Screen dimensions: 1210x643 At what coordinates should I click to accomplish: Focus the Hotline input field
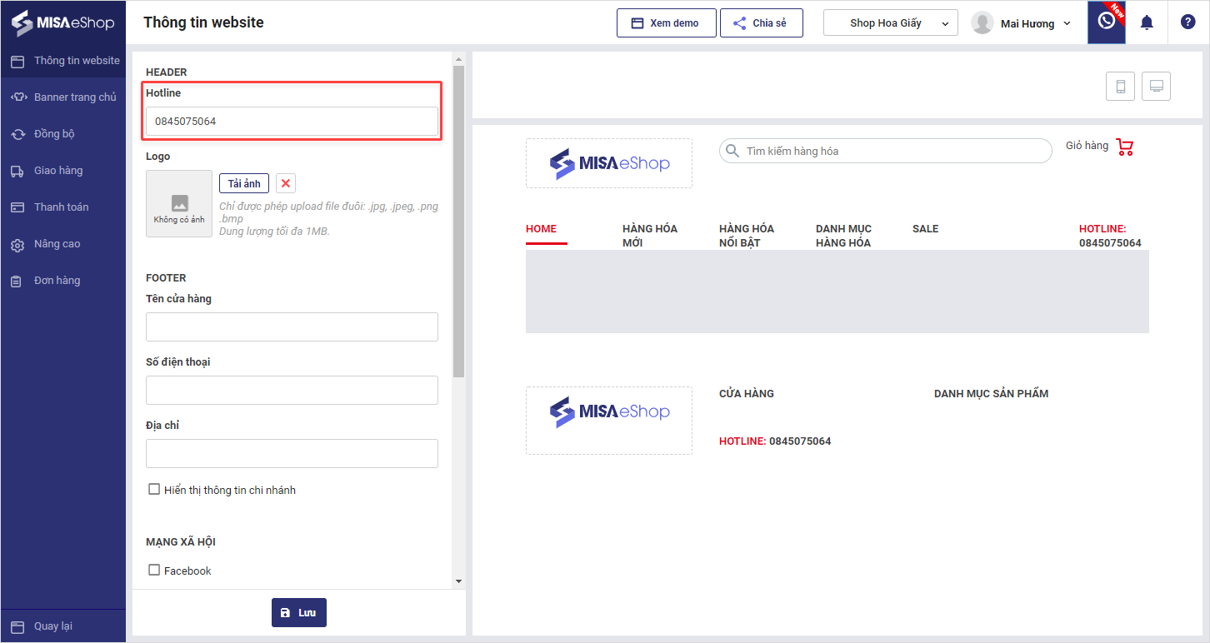pos(292,122)
